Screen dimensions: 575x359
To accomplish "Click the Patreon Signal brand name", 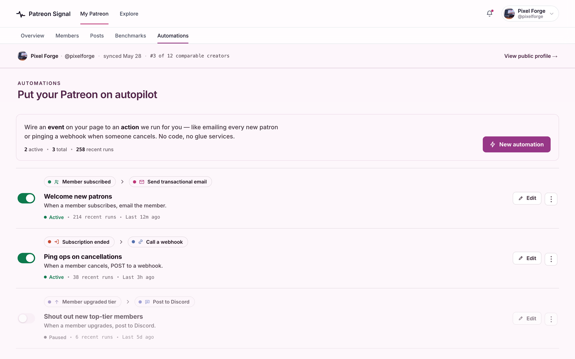I will point(50,14).
